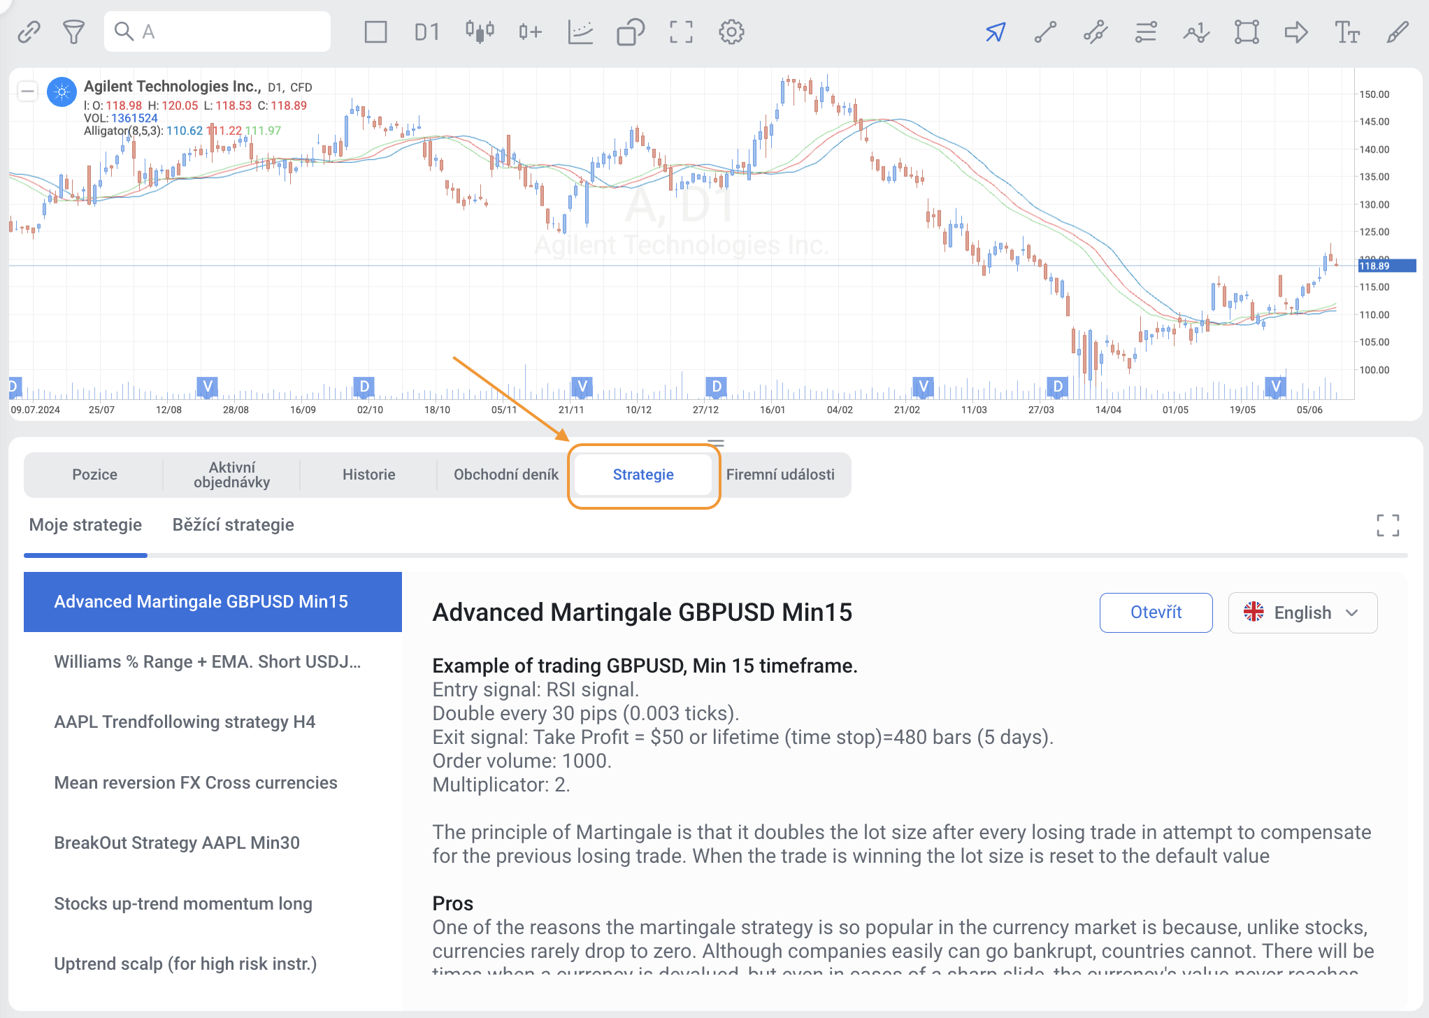Expand the strategies panel to fullscreen

click(1388, 525)
